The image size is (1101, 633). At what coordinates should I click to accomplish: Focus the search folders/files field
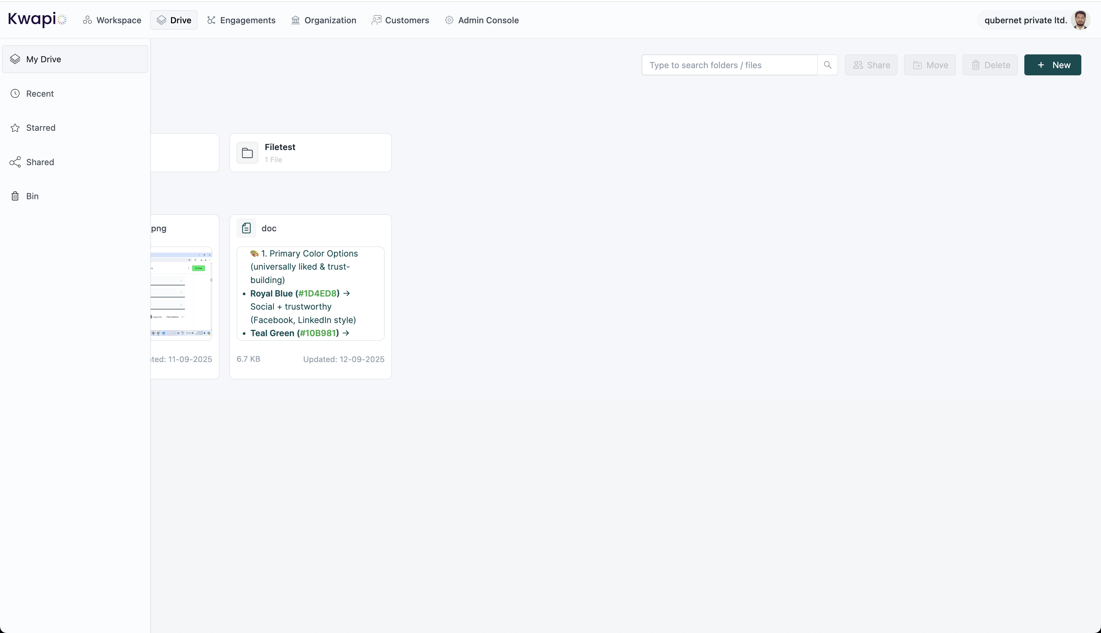coord(729,65)
